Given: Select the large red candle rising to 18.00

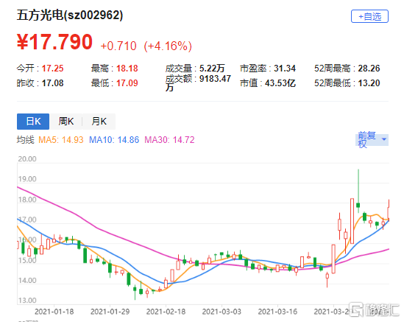Looking at the screenshot, I should [352, 221].
